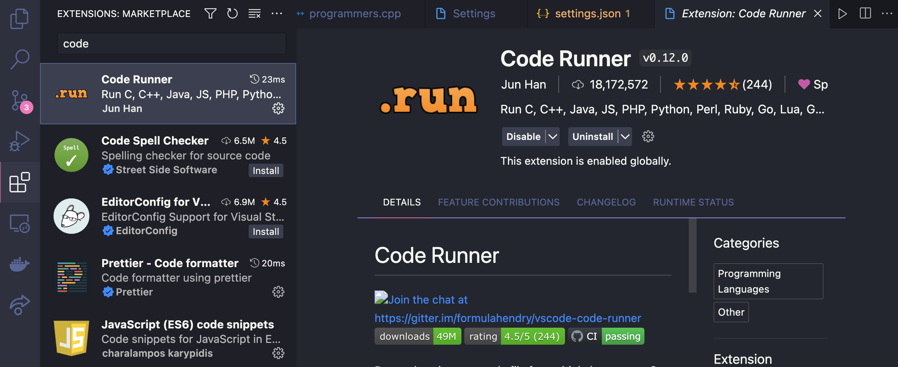
Task: Select Code Runner in extensions list
Action: 168,94
